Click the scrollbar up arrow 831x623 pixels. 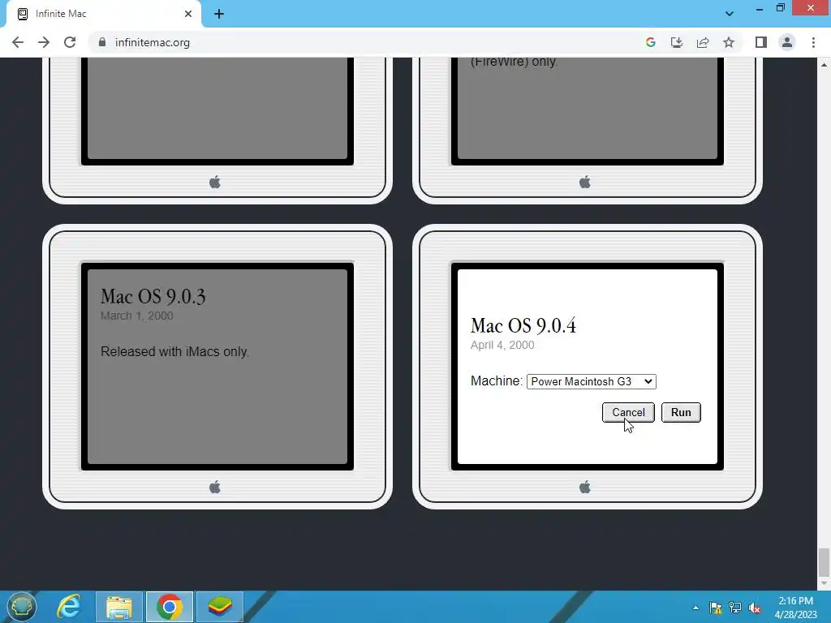824,65
